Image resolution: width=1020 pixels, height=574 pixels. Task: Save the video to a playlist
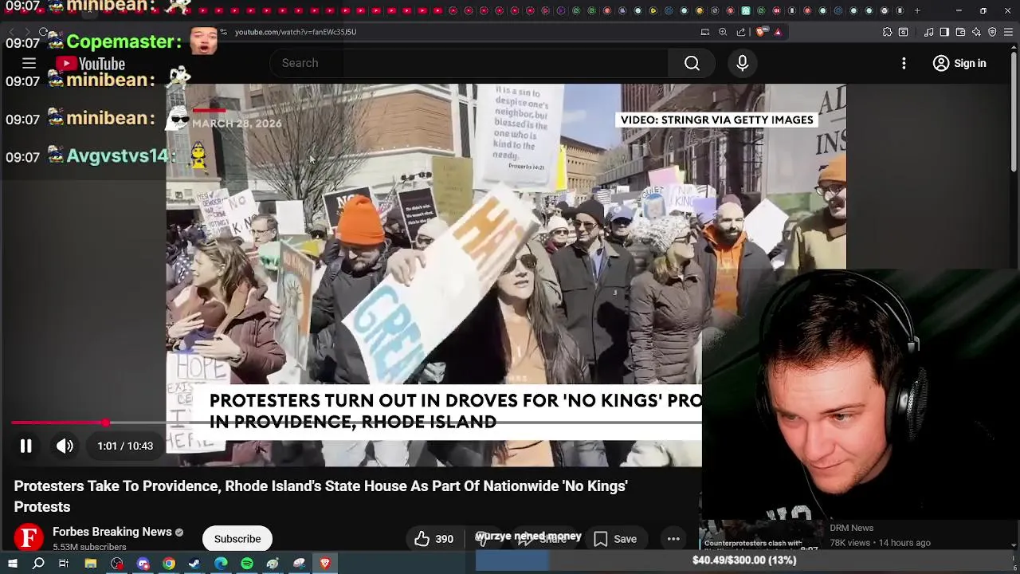pos(614,539)
